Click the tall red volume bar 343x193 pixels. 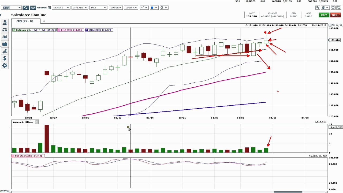(x=47, y=139)
